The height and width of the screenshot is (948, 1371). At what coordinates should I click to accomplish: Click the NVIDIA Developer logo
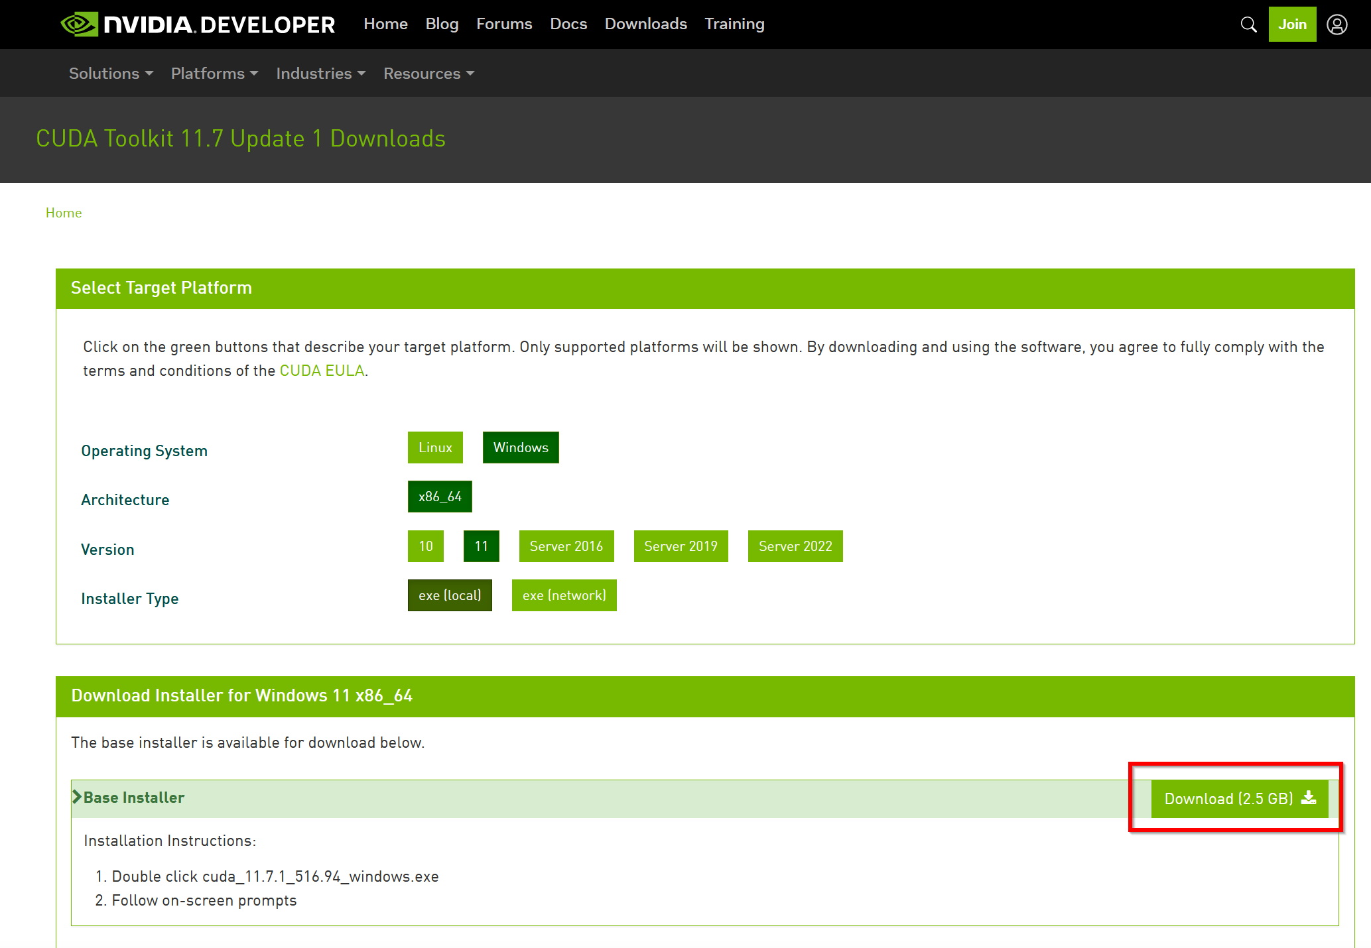(x=198, y=25)
